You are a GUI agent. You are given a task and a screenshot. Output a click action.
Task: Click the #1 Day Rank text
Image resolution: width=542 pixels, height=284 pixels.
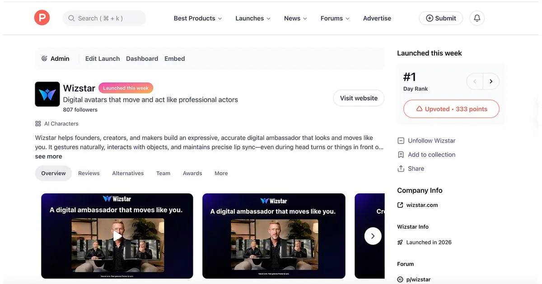coord(415,81)
